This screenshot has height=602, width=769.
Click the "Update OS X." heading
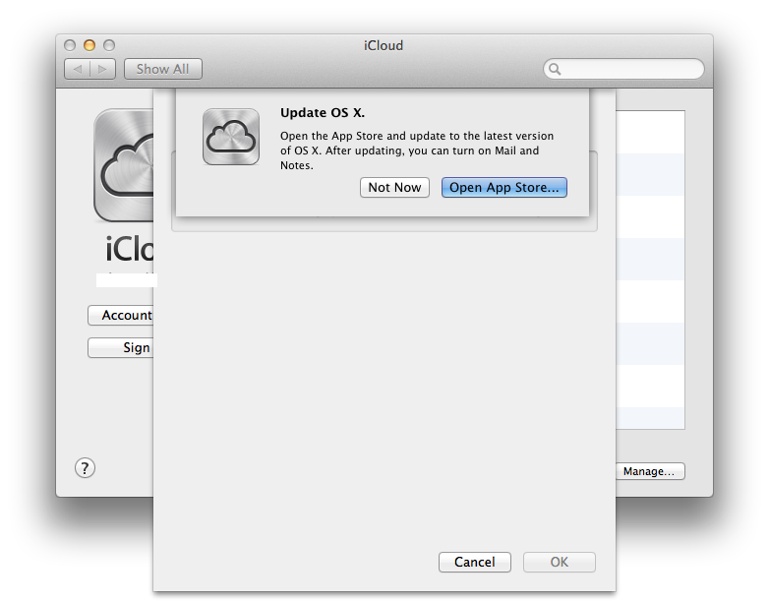[323, 112]
